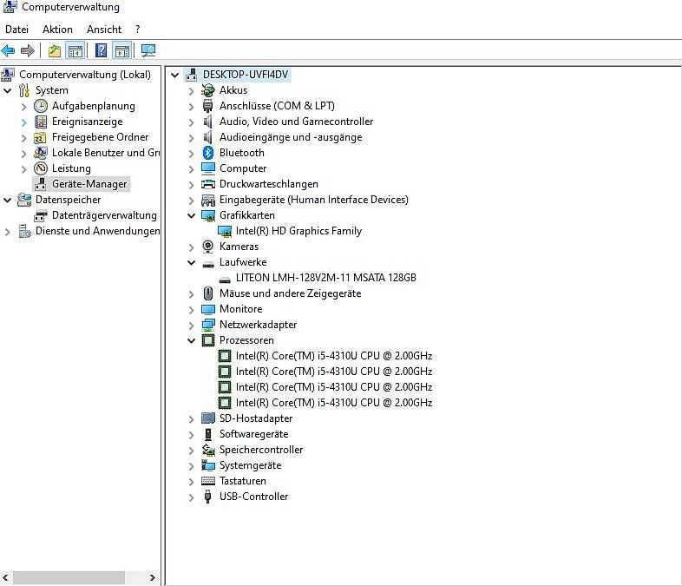
Task: Click the Tastaturen keyboard icon
Action: pyautogui.click(x=208, y=481)
